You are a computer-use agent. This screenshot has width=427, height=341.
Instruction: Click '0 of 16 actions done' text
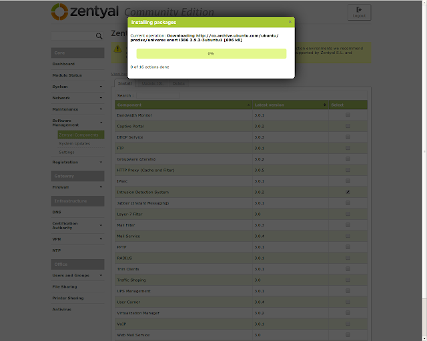coord(149,67)
